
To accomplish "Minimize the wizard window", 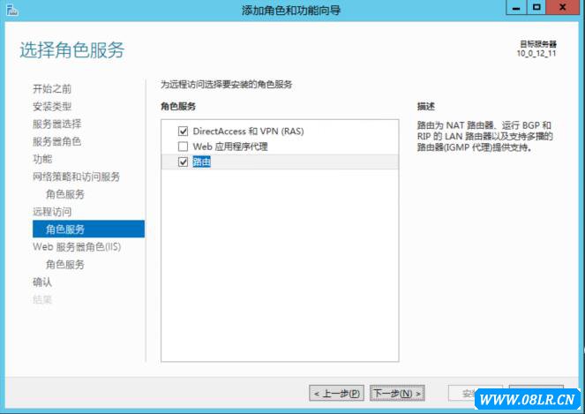I will pyautogui.click(x=516, y=7).
